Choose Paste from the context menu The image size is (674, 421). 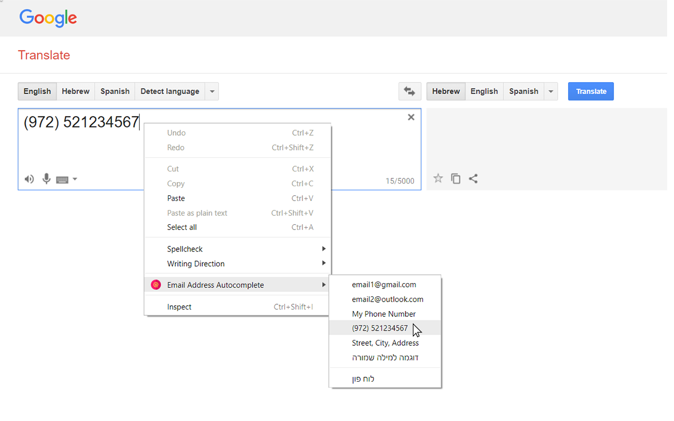(x=238, y=198)
